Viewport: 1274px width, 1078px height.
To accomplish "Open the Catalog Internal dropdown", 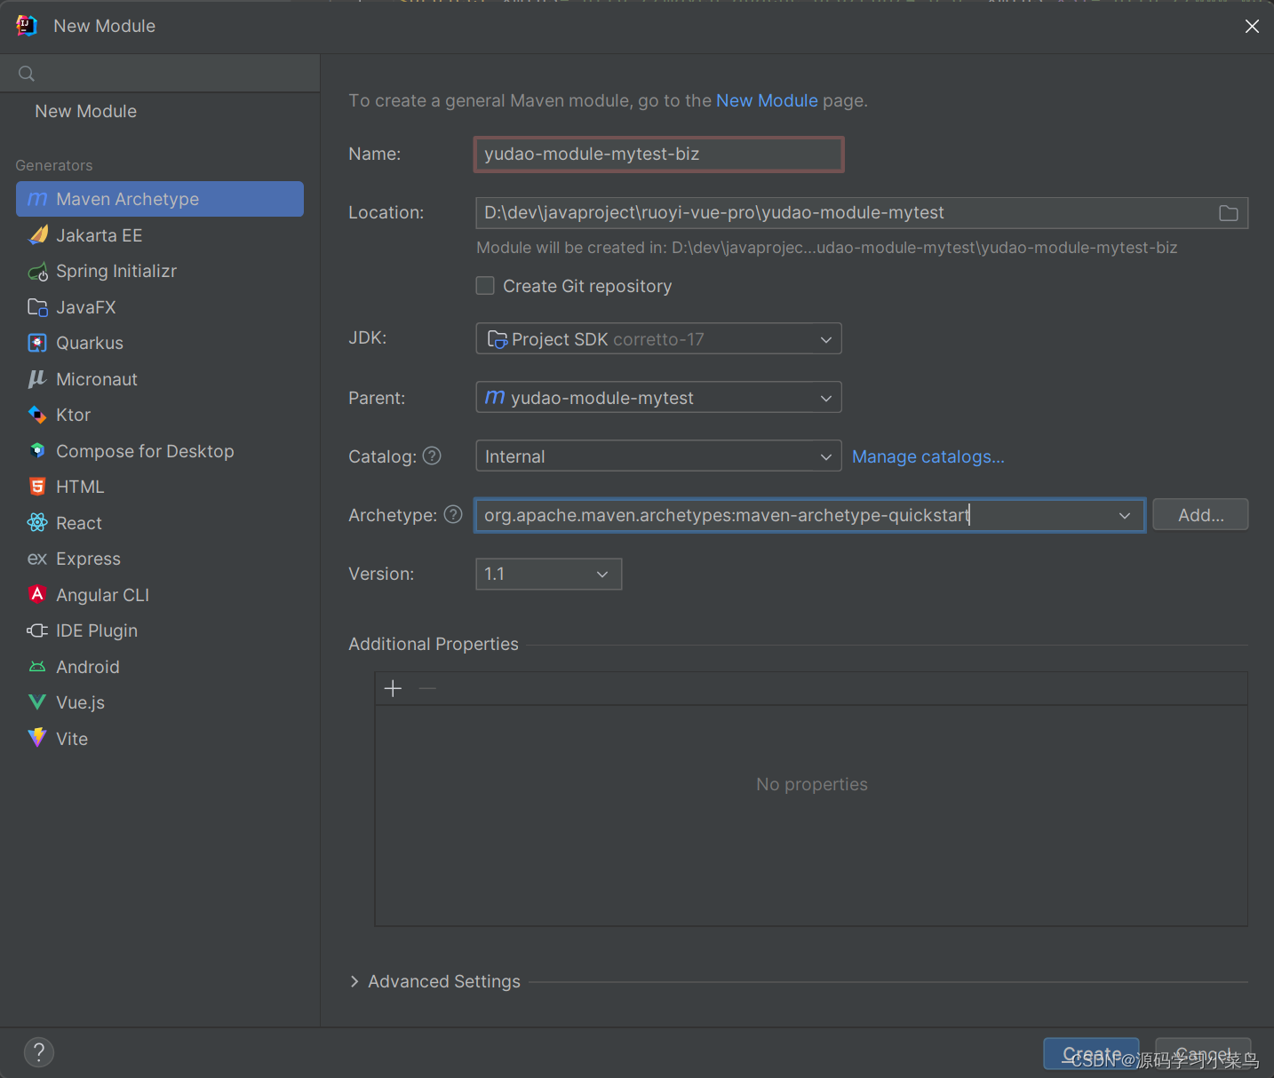I will (658, 456).
